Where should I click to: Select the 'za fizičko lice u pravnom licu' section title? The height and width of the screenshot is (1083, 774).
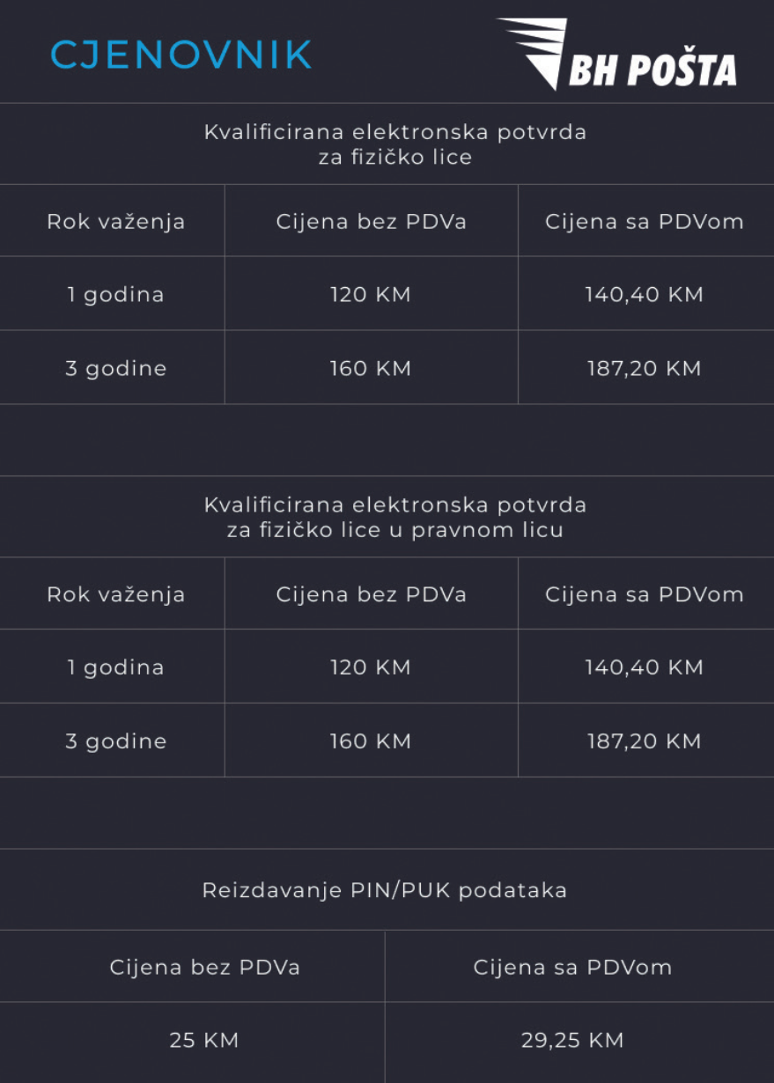(x=394, y=518)
